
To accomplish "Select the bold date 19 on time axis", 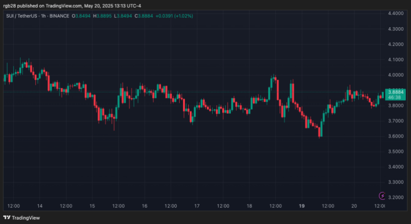I will pyautogui.click(x=302, y=206).
